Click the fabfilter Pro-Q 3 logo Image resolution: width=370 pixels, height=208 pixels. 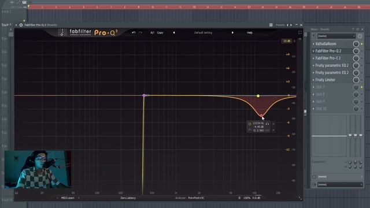click(88, 32)
